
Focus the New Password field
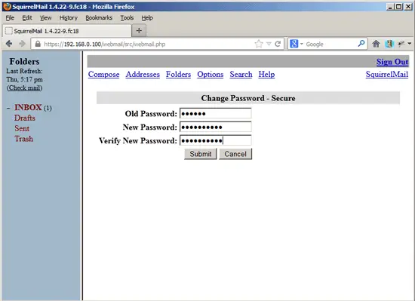coord(216,127)
